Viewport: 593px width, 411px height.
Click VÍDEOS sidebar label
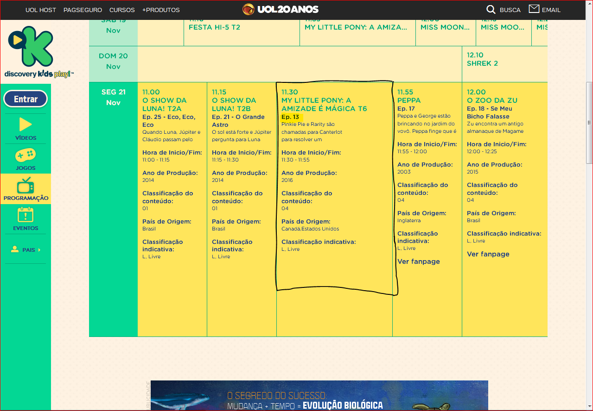(26, 138)
